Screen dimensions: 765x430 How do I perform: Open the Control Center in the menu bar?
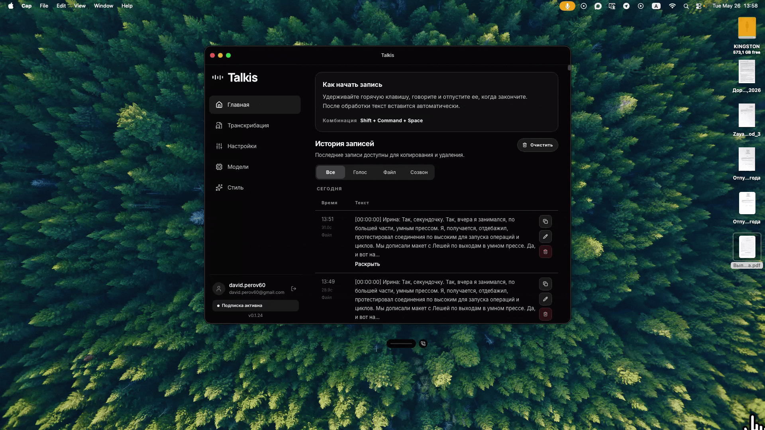(x=699, y=6)
